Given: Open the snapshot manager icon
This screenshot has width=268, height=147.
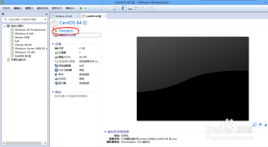Looking at the screenshot, I should tap(115, 8).
